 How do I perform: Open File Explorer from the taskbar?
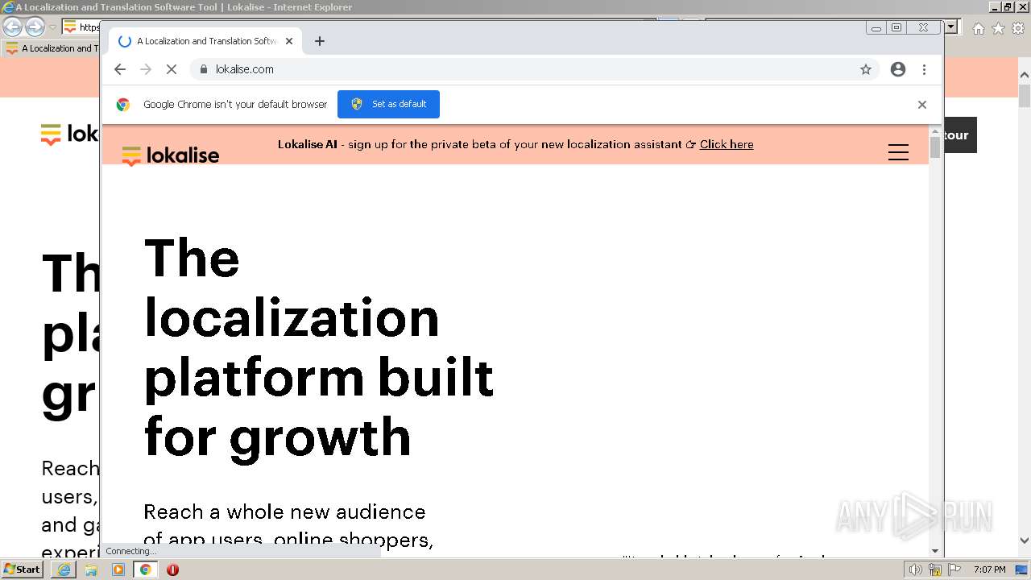coord(91,570)
